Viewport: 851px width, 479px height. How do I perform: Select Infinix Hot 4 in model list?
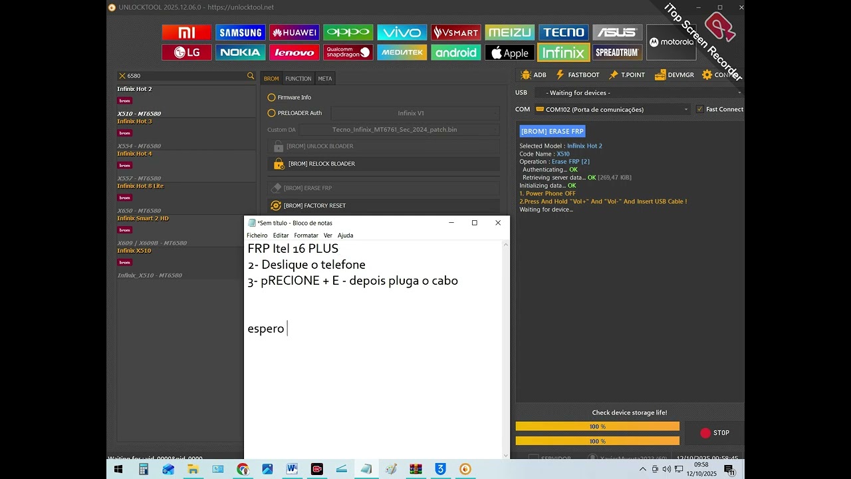point(186,166)
